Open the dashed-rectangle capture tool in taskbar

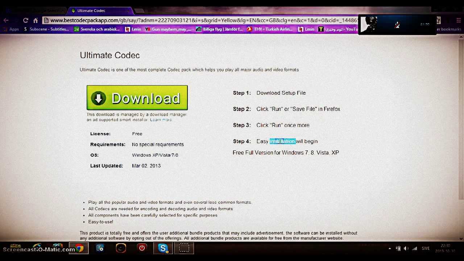(184, 248)
